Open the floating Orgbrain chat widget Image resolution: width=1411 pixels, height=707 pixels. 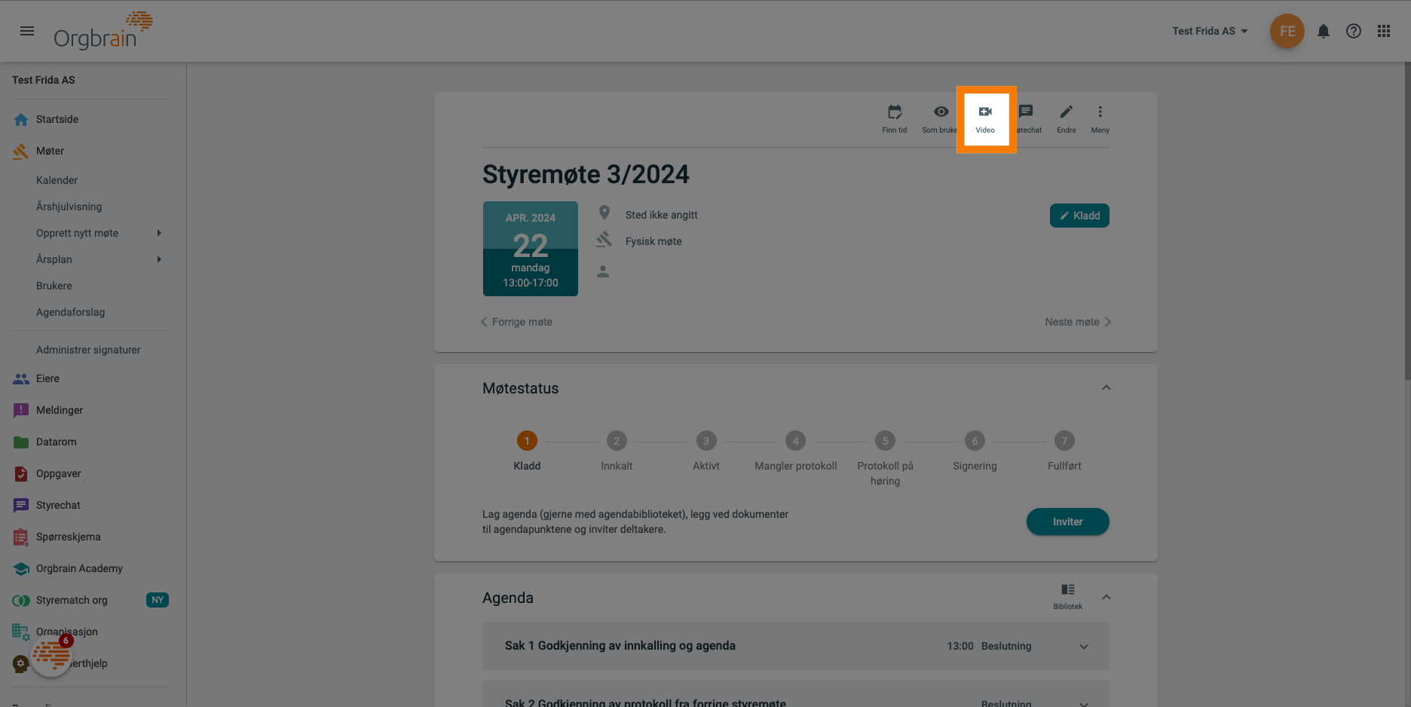(51, 655)
